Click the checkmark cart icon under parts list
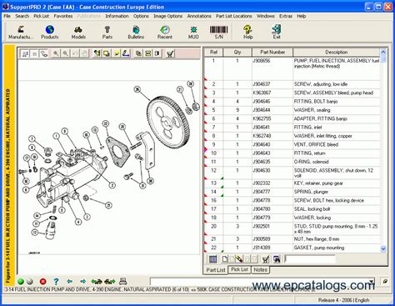Image resolution: width=395 pixels, height=306 pixels. coord(266,259)
